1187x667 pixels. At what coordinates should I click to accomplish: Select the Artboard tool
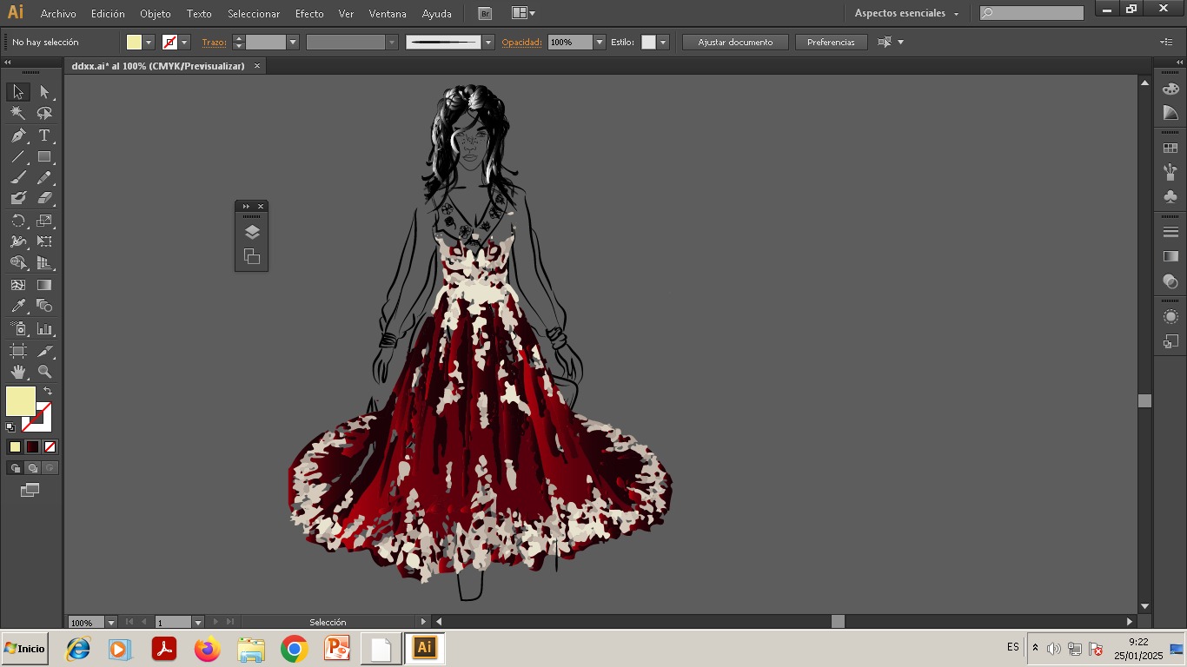18,351
